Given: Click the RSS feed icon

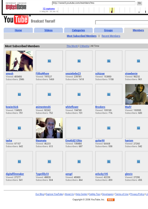Looking at the screenshot, I should 111,200.
